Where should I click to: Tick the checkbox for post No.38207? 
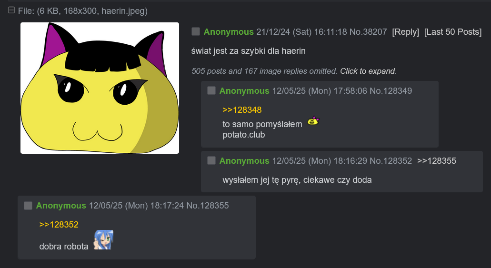click(x=196, y=31)
